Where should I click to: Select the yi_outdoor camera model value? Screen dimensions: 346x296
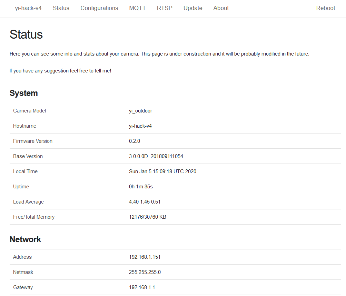click(x=140, y=111)
